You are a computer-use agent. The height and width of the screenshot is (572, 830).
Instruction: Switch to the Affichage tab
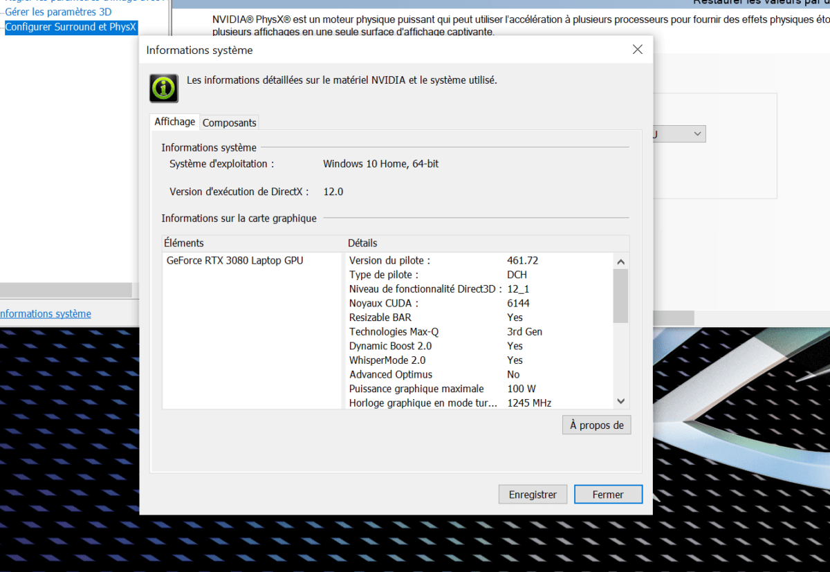pos(175,122)
